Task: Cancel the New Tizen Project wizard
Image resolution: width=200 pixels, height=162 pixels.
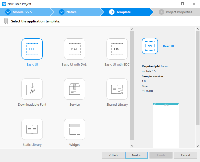Action: (x=185, y=155)
